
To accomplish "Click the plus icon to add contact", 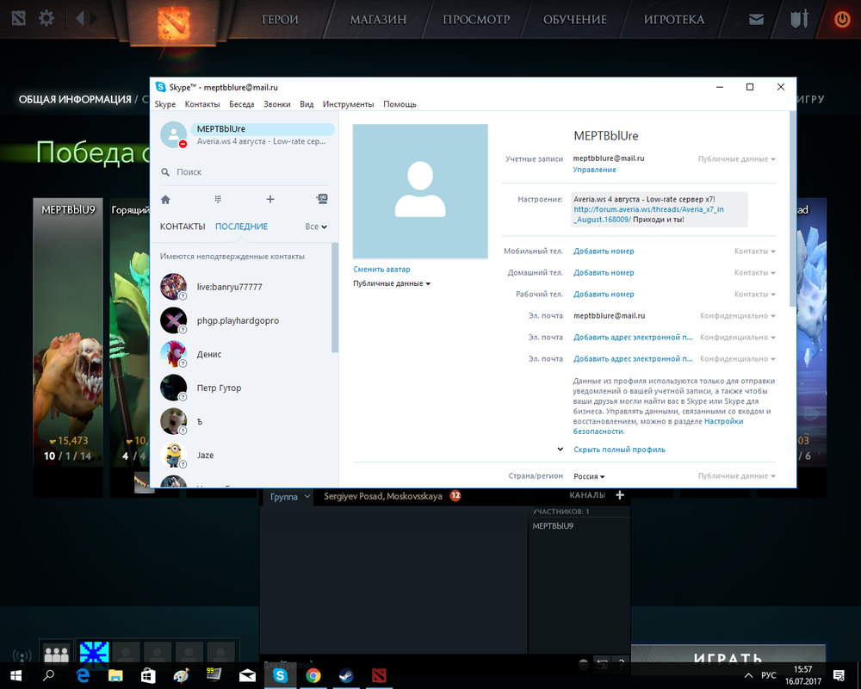I will (x=270, y=199).
